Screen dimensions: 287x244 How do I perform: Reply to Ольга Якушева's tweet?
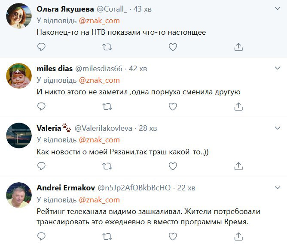tap(41, 47)
